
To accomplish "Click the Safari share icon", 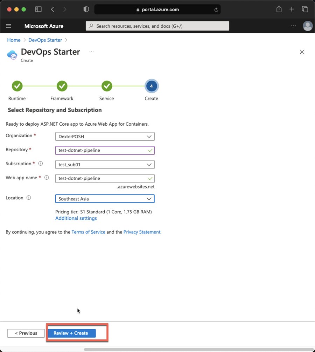I will click(279, 9).
